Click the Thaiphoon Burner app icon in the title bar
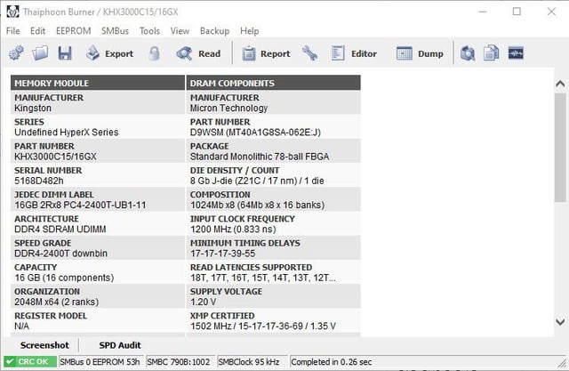Screen dimensions: 569x371 [x=12, y=12]
